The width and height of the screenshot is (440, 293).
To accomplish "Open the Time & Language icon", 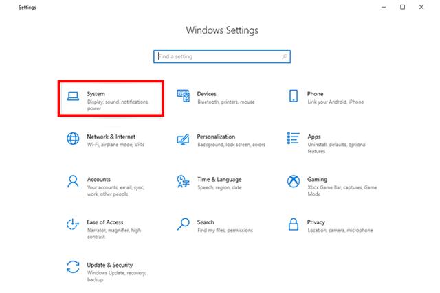I will click(183, 182).
